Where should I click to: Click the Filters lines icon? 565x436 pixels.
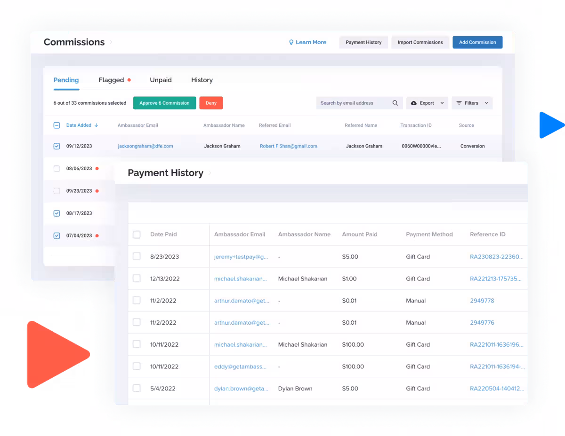pyautogui.click(x=459, y=103)
